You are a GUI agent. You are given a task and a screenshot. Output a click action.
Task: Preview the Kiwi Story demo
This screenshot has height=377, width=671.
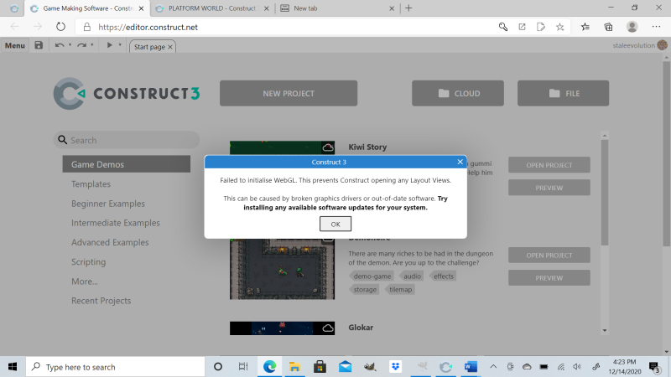pyautogui.click(x=549, y=188)
